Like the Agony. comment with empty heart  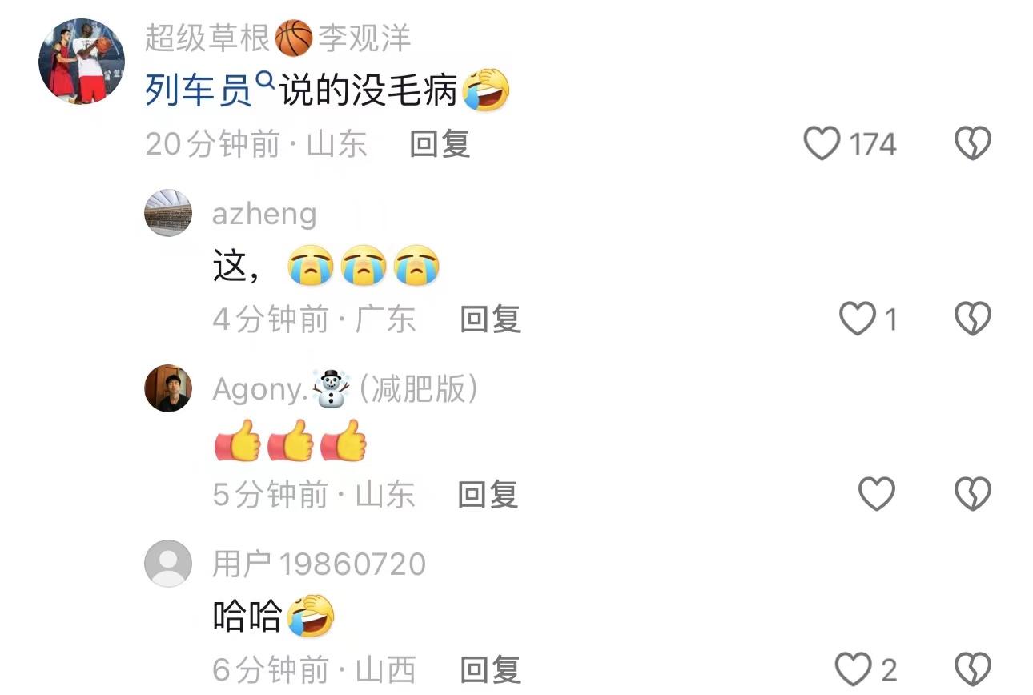[876, 494]
